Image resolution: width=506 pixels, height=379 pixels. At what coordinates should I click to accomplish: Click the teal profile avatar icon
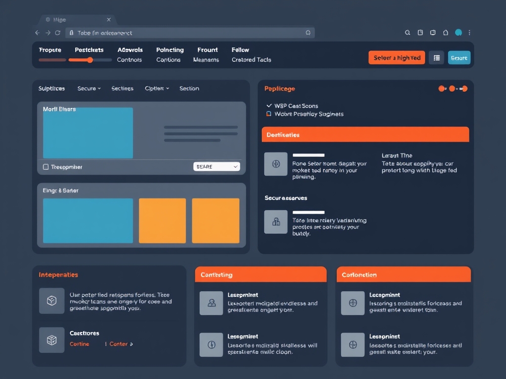click(x=458, y=33)
